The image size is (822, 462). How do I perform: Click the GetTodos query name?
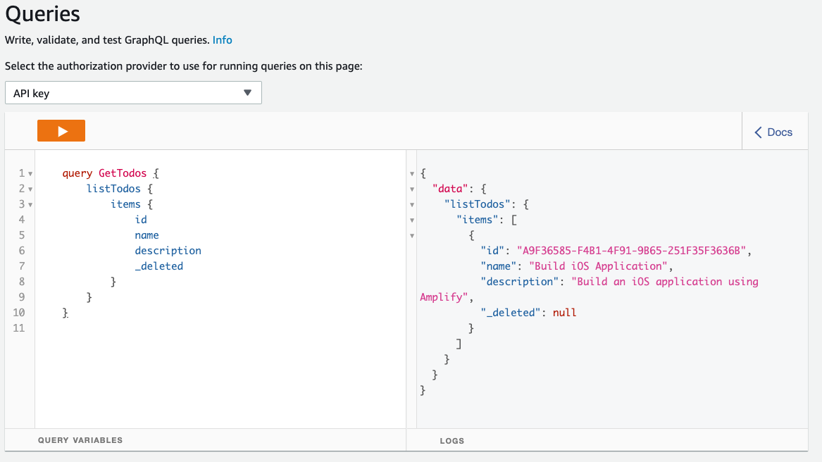pos(123,173)
